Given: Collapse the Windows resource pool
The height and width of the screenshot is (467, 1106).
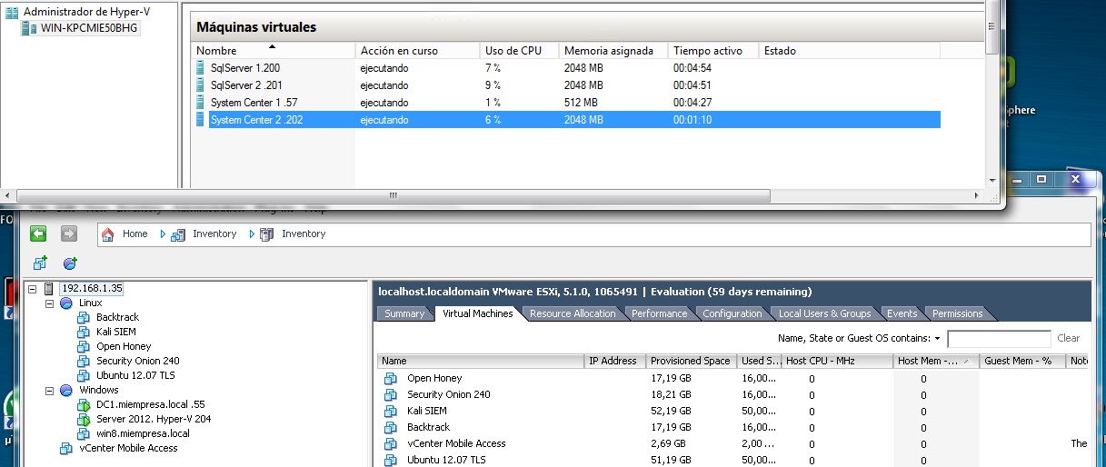Looking at the screenshot, I should (50, 390).
